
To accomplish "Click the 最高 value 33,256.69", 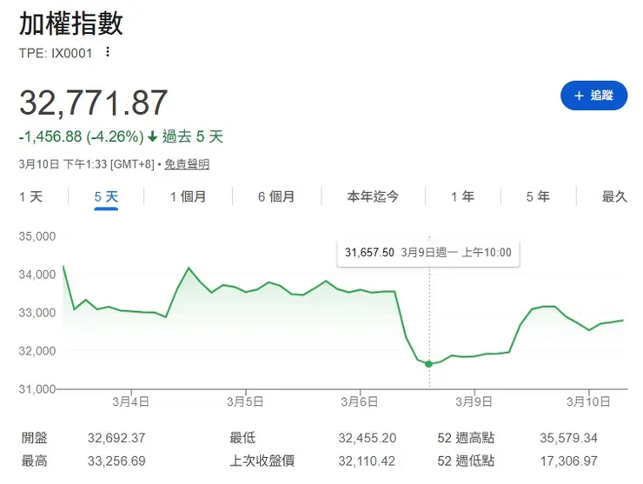I will (116, 461).
